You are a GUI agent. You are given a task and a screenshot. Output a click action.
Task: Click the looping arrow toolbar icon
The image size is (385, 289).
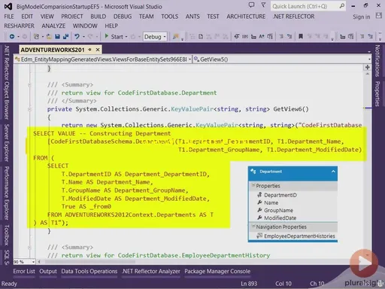tap(237, 37)
